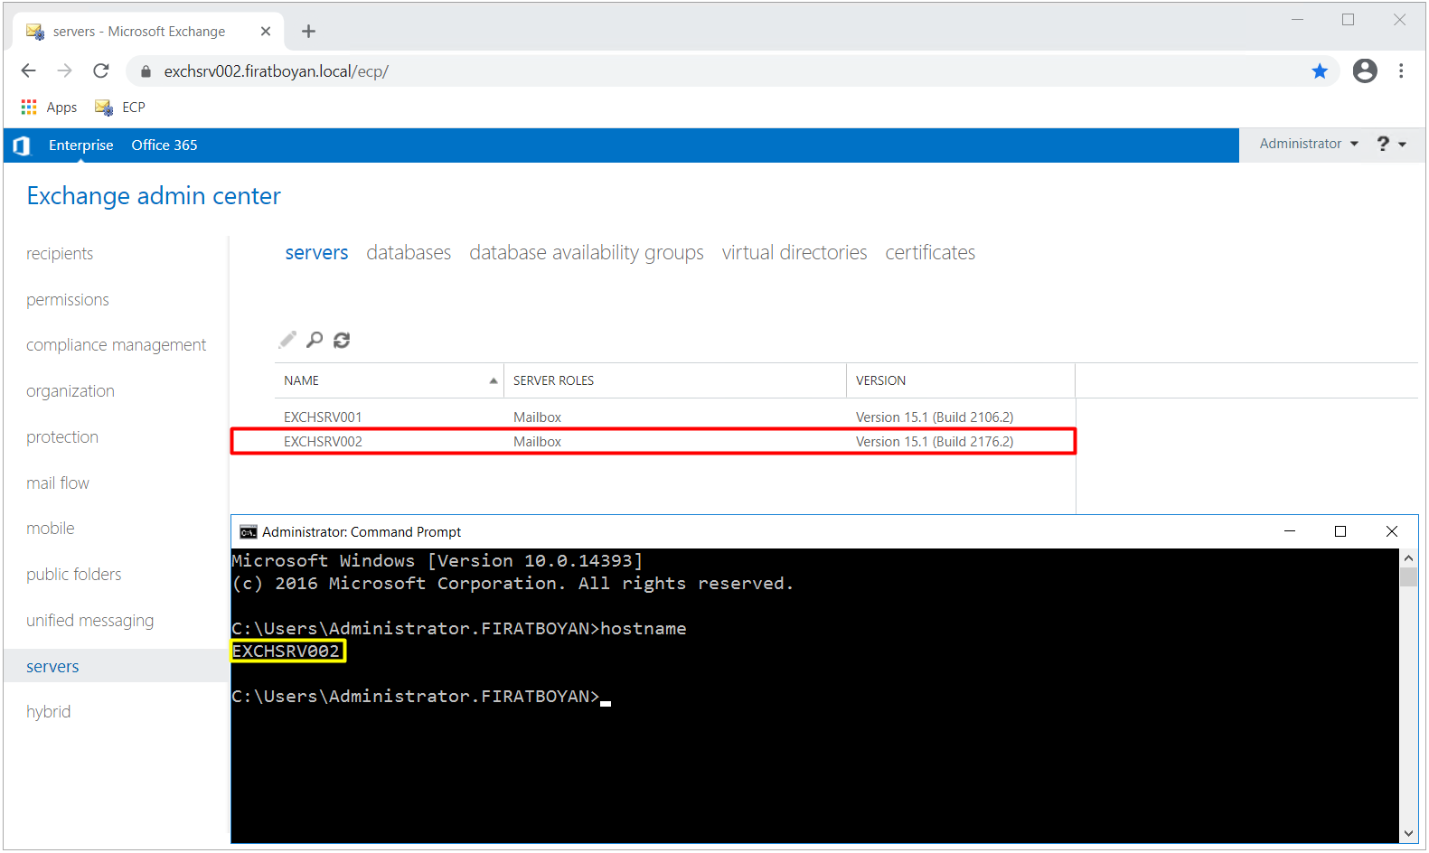Click the refresh icon above server list
This screenshot has height=853, width=1429.
point(342,340)
